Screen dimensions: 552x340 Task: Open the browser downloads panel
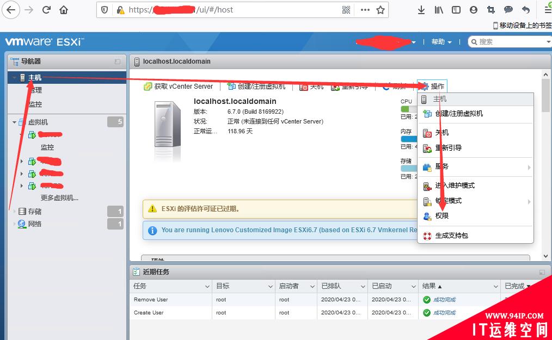point(421,10)
